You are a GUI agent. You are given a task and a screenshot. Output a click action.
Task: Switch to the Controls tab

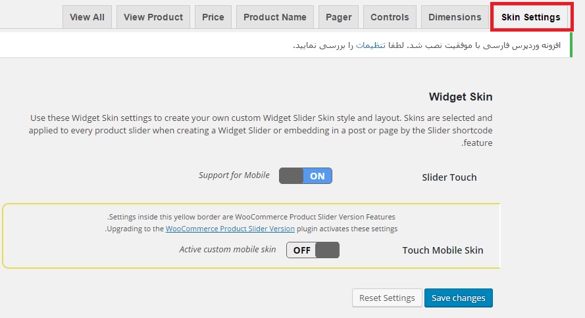tap(390, 17)
